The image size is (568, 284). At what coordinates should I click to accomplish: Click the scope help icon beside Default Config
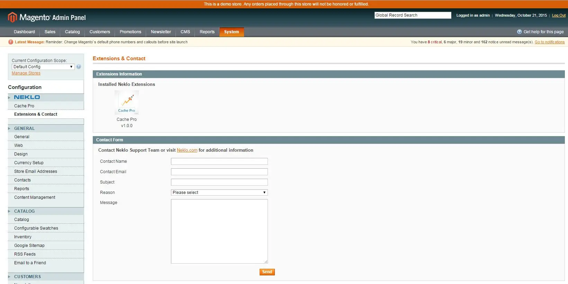[79, 67]
